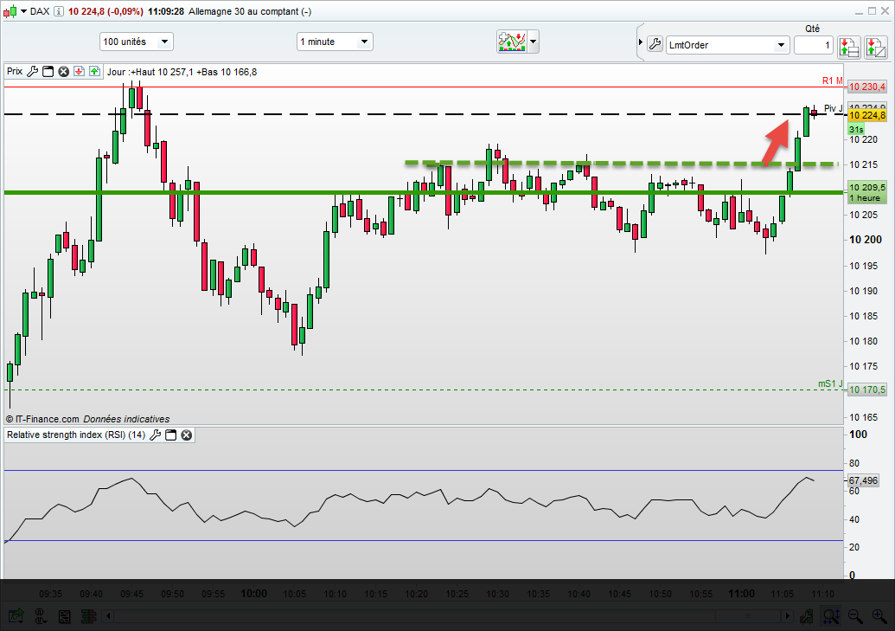This screenshot has width=895, height=631.
Task: Toggle the auto-fit zoom icon
Action: (x=830, y=616)
